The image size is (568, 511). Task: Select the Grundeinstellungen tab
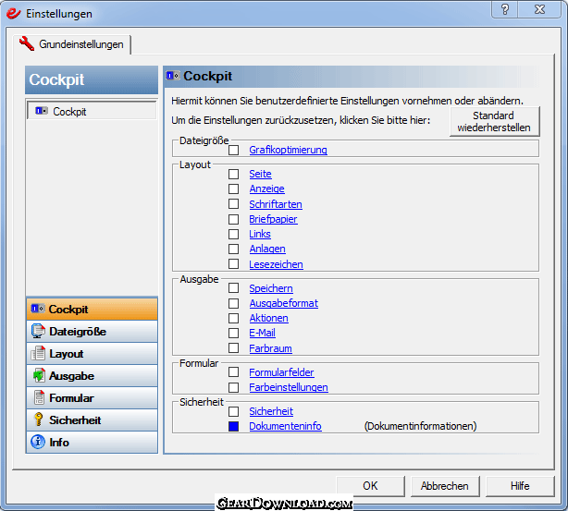click(x=72, y=44)
